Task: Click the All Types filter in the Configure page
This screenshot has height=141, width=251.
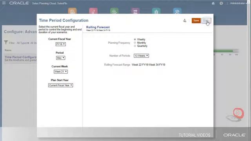Action: click(x=23, y=43)
